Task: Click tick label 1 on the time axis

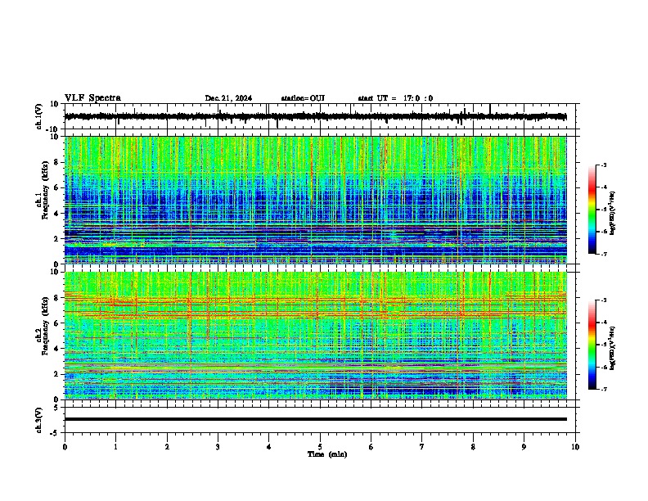Action: [x=115, y=447]
